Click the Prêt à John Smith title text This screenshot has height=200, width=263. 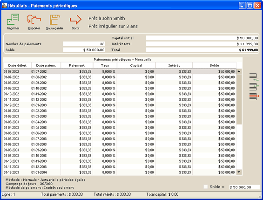[x=107, y=18]
